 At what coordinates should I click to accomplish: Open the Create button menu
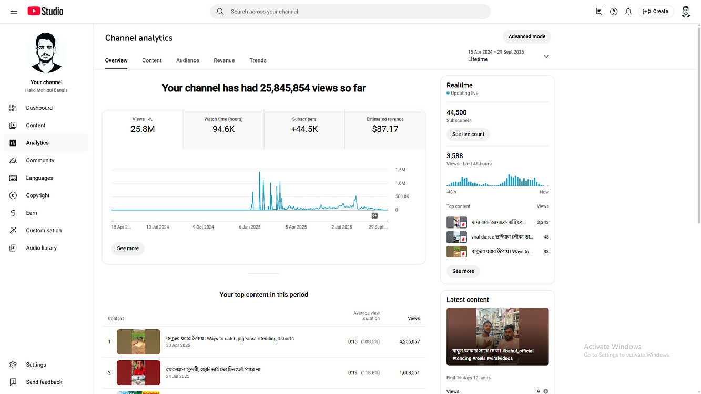pos(656,12)
